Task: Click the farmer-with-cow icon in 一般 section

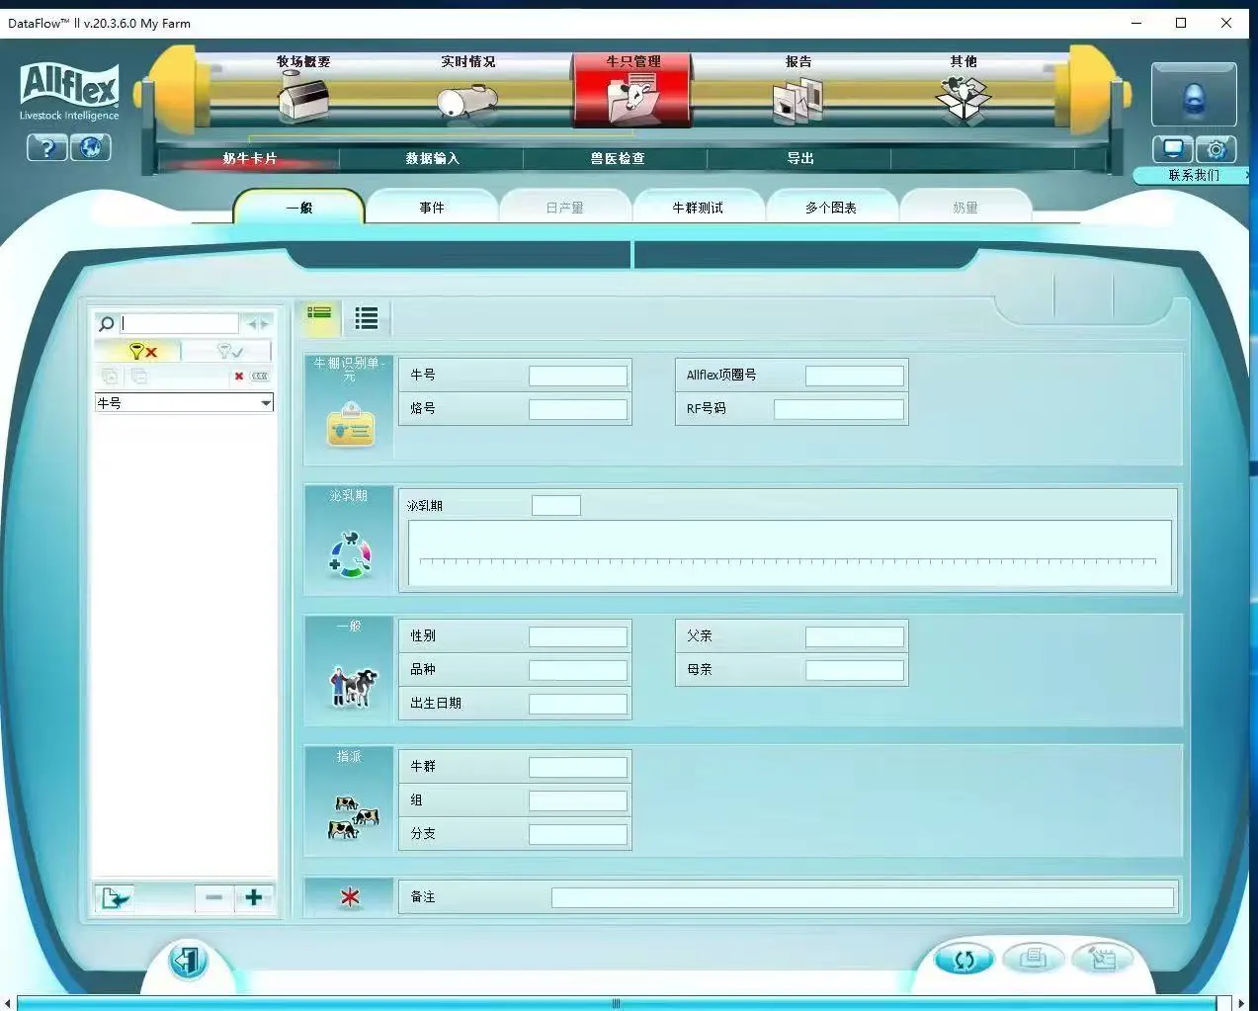Action: [353, 687]
